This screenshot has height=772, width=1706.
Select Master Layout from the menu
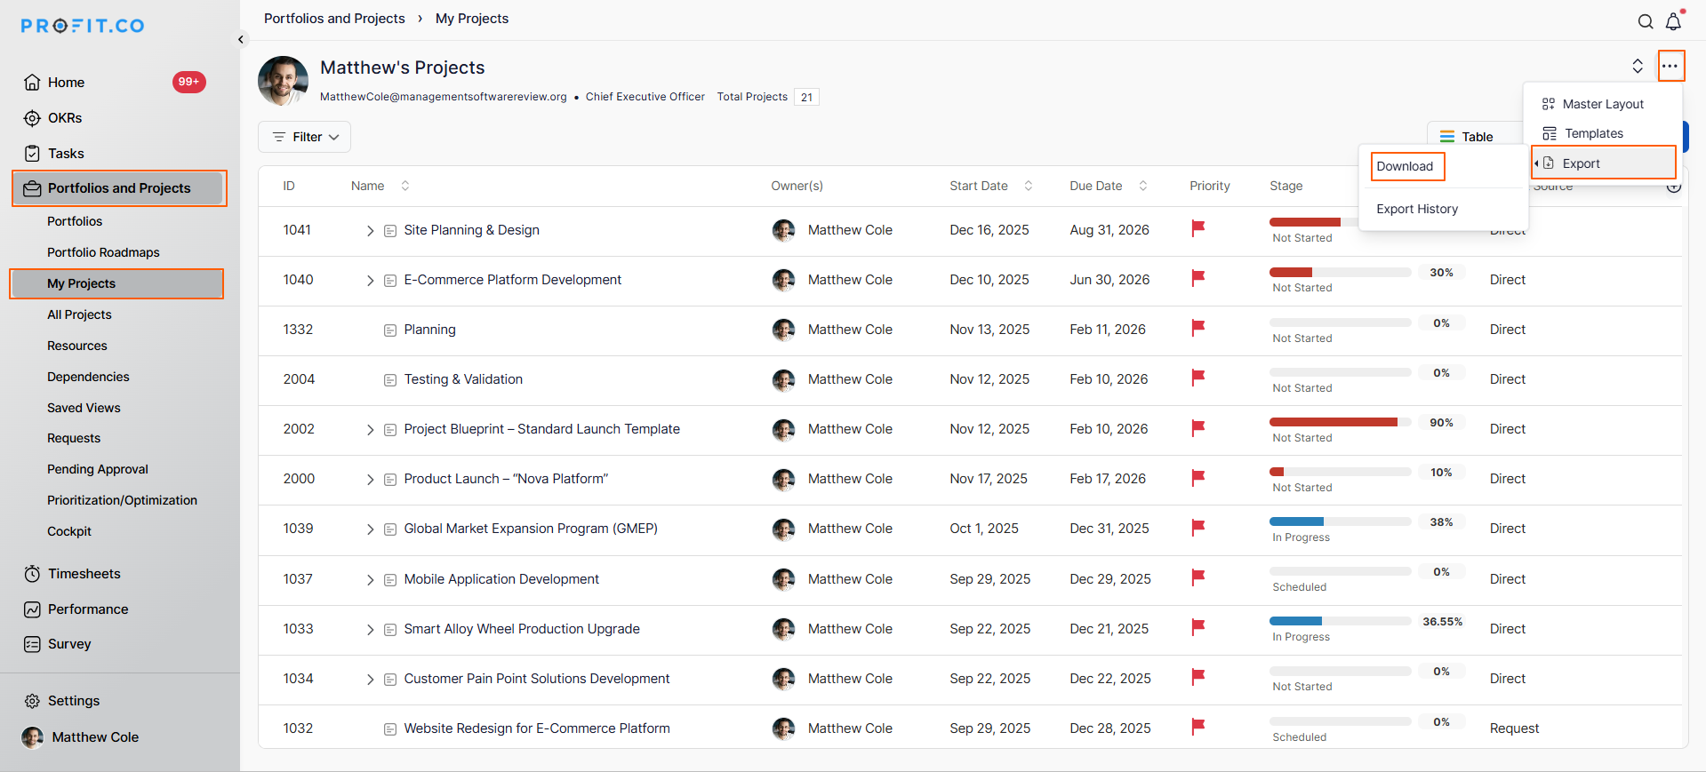click(1602, 104)
